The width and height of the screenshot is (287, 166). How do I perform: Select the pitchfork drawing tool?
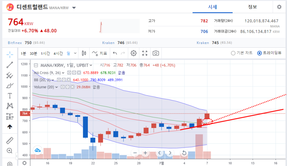10,75
